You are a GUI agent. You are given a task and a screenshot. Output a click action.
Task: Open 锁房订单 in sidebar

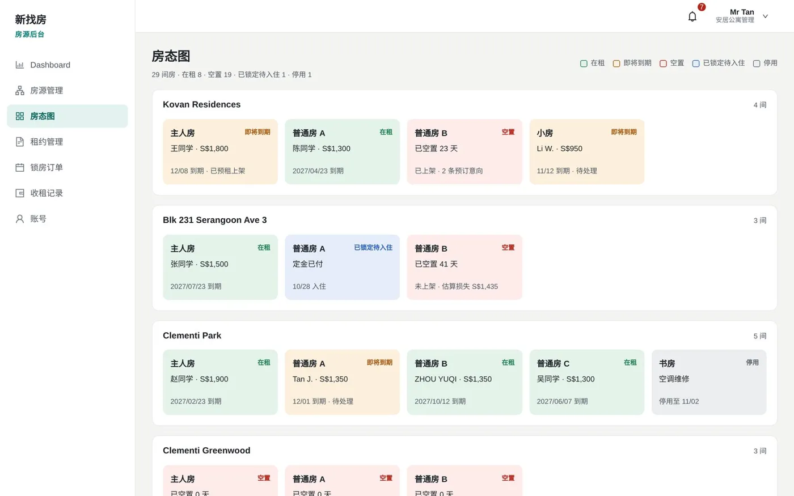click(x=67, y=167)
